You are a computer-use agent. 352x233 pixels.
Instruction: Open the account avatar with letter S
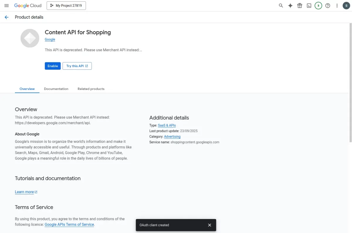click(346, 6)
